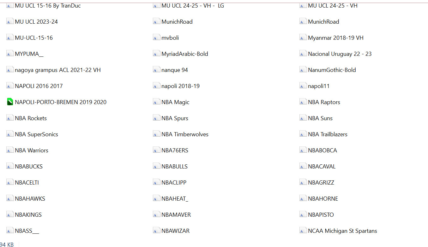Image resolution: width=428 pixels, height=247 pixels.
Task: Click the NBAMAVER file name
Action: (176, 215)
